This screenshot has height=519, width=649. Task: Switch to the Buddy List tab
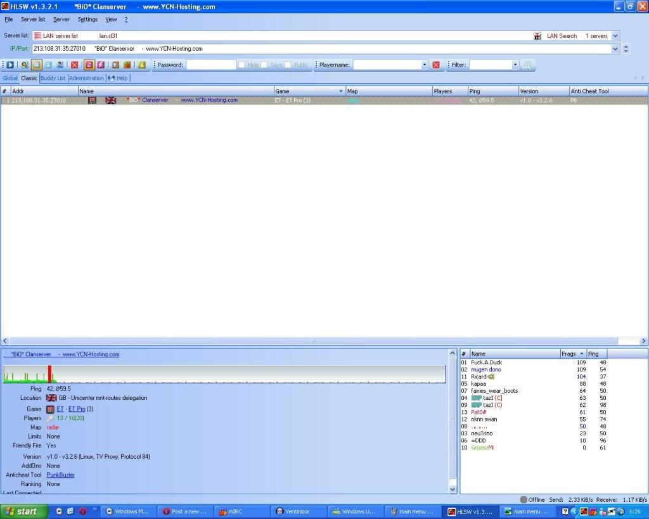click(x=53, y=78)
